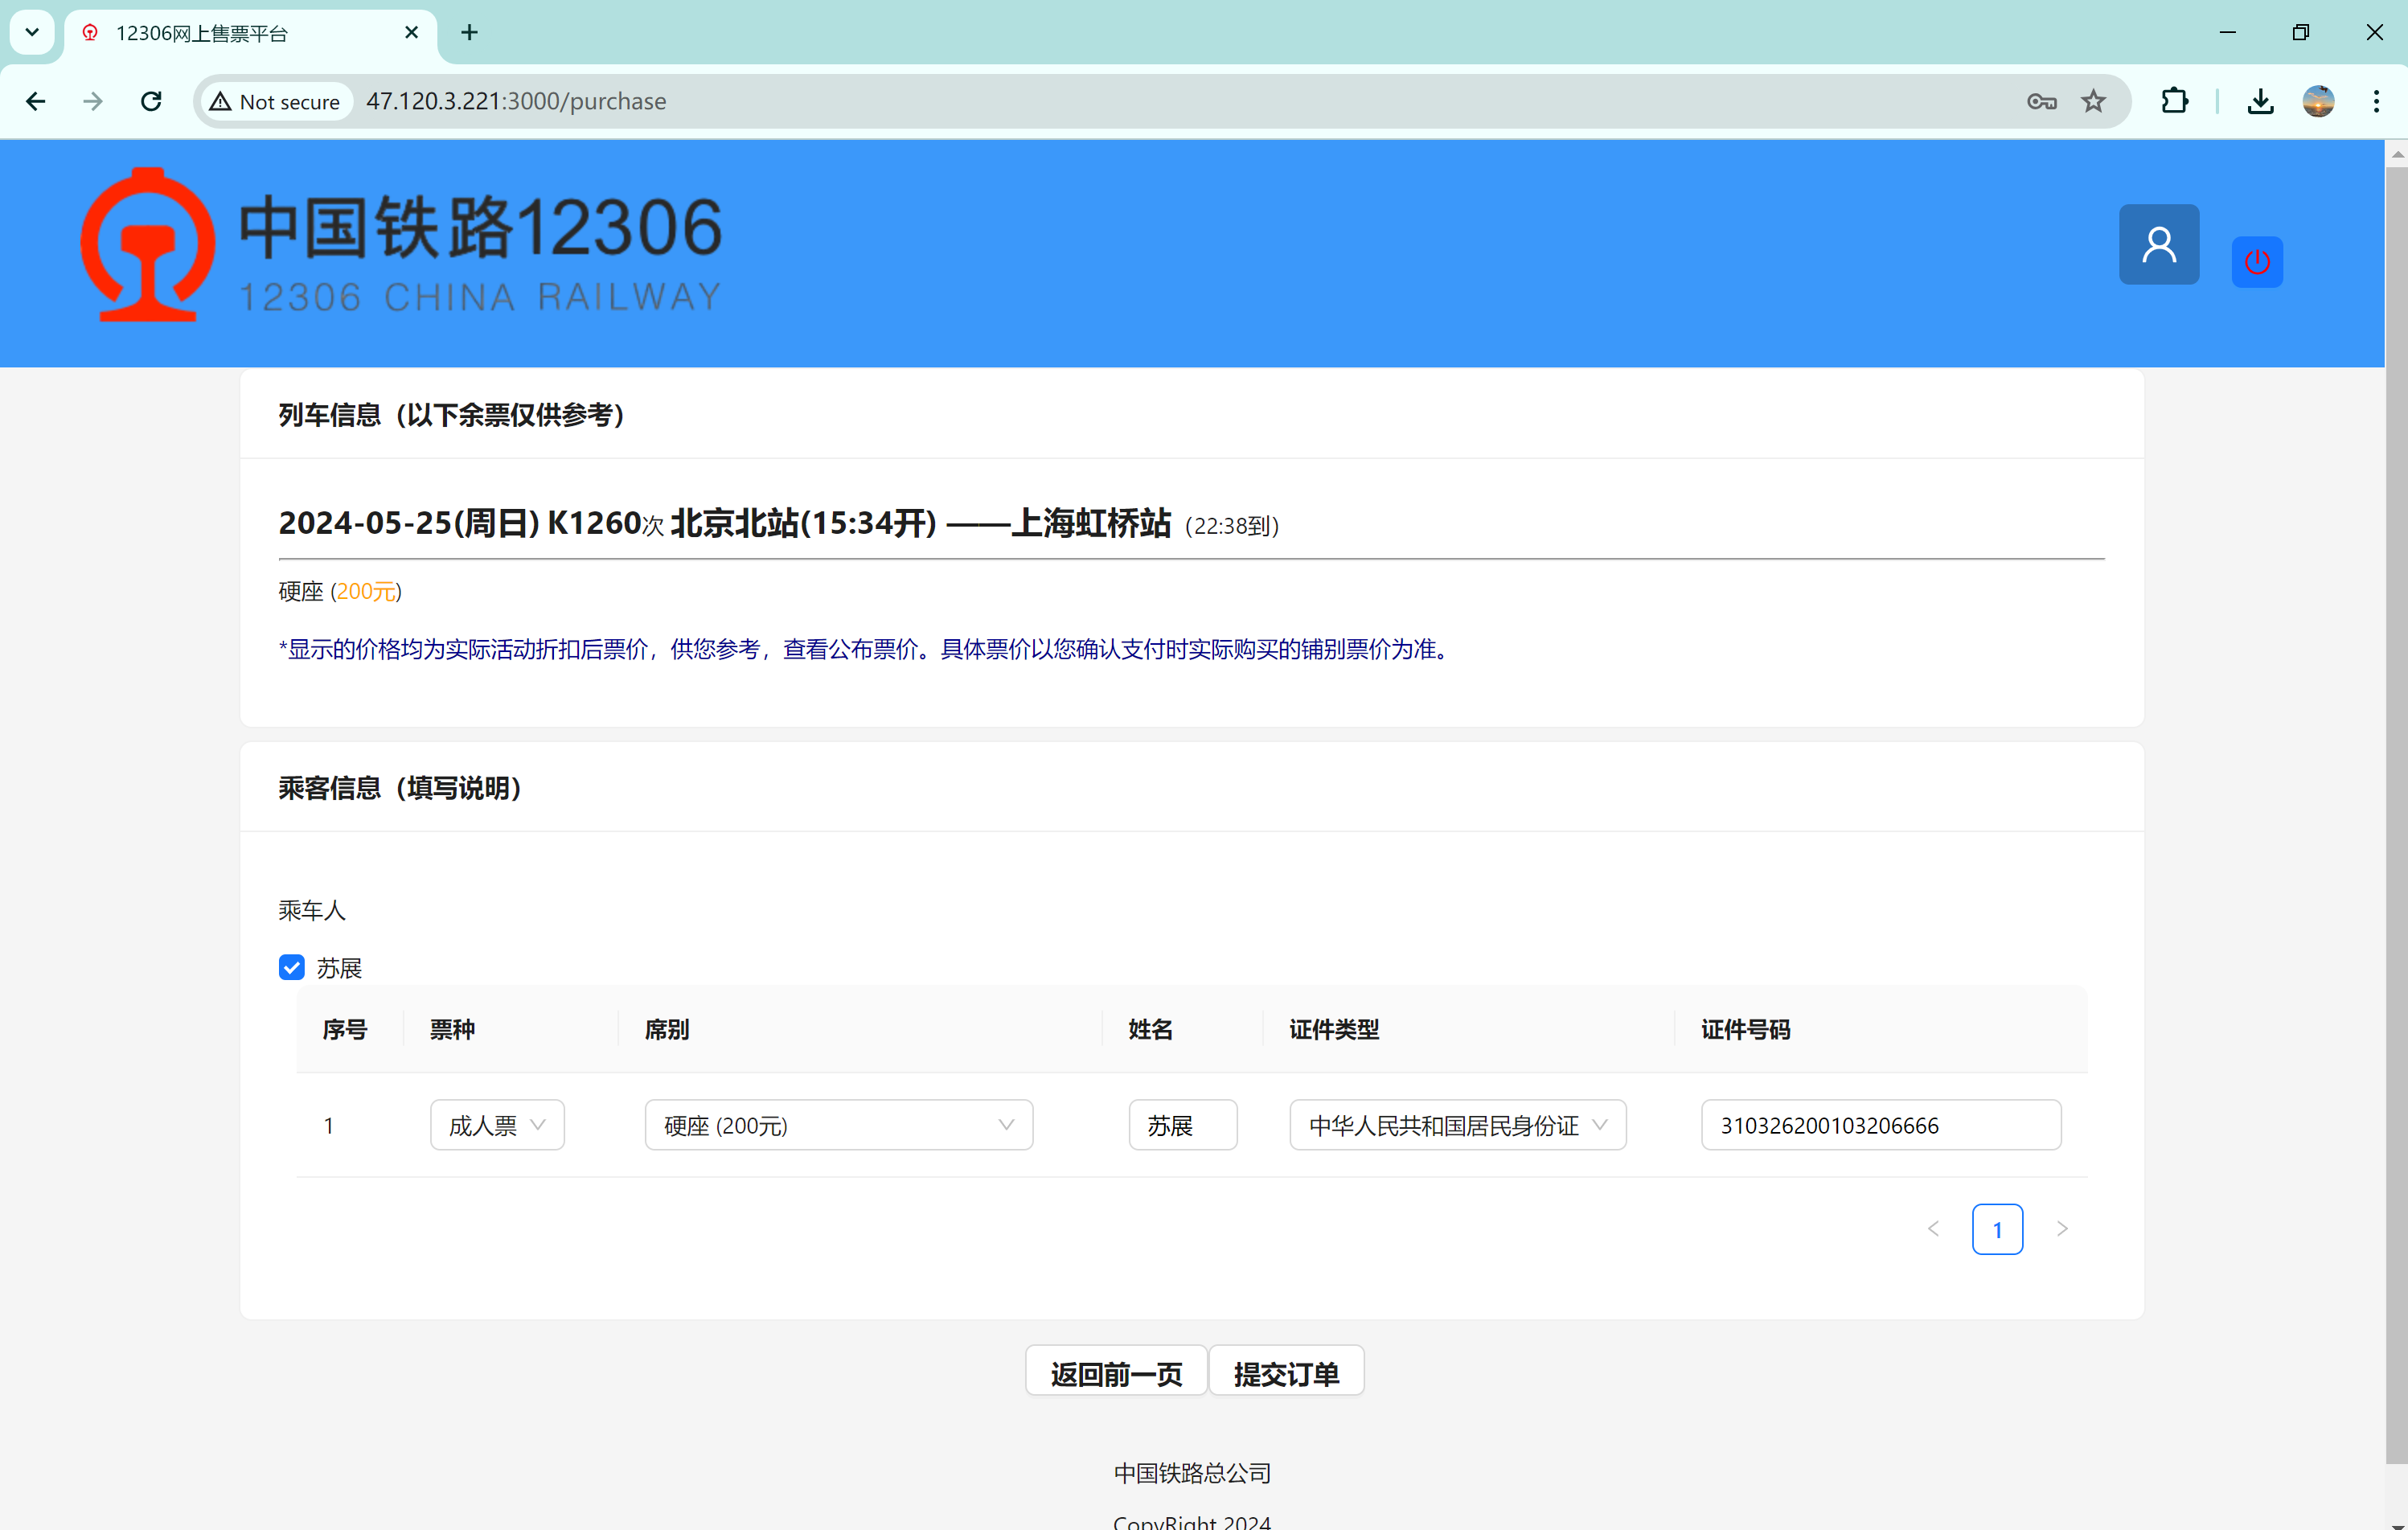The height and width of the screenshot is (1530, 2408).
Task: Click the browser forward arrow
Action: click(x=93, y=101)
